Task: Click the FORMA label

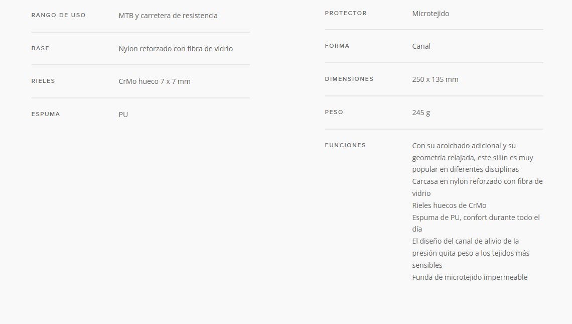Action: [x=337, y=46]
